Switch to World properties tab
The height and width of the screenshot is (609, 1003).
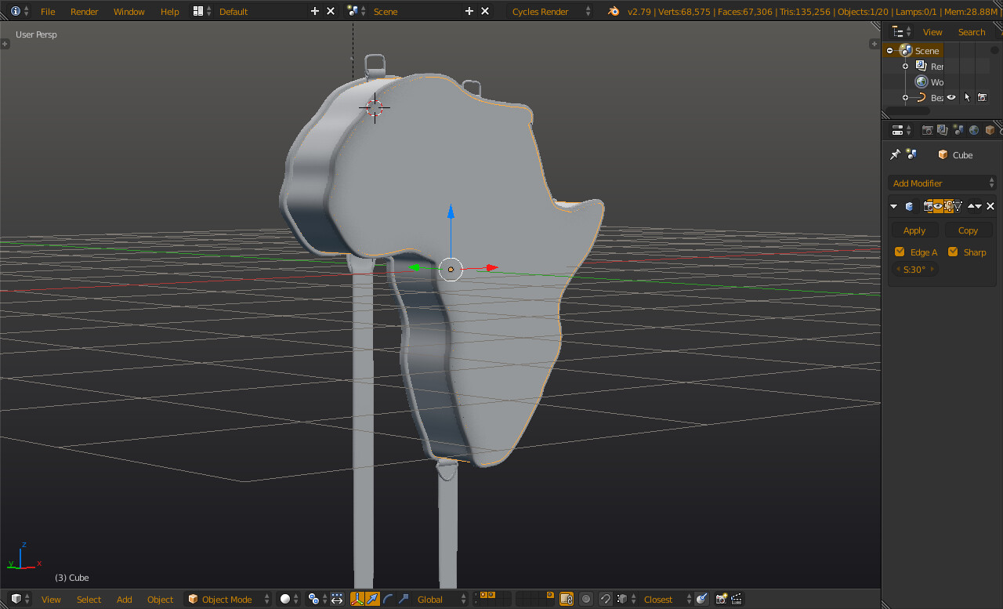pyautogui.click(x=974, y=130)
